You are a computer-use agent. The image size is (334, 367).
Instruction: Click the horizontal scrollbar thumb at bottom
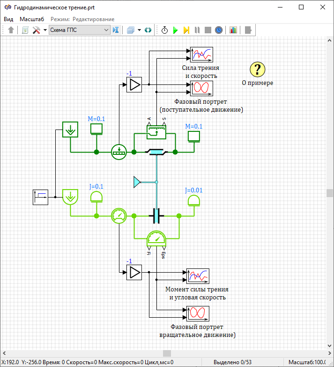tap(167, 353)
